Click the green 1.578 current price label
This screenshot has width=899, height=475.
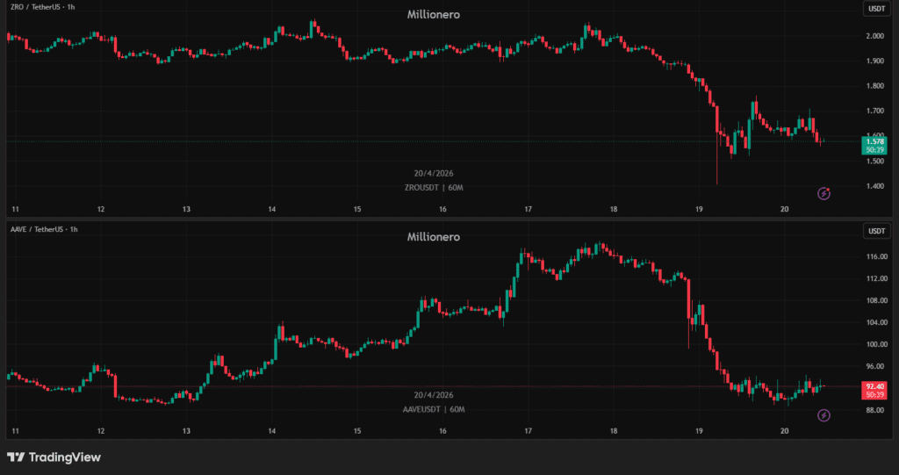coord(876,141)
